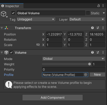
Task: Open the Mode dropdown showing Global
Action: 74,59
